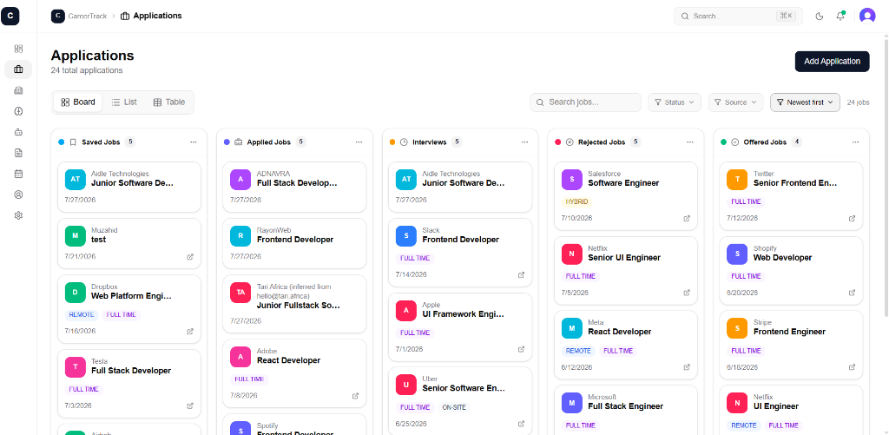
Task: Click the Spotify card at column bottom
Action: (295, 425)
